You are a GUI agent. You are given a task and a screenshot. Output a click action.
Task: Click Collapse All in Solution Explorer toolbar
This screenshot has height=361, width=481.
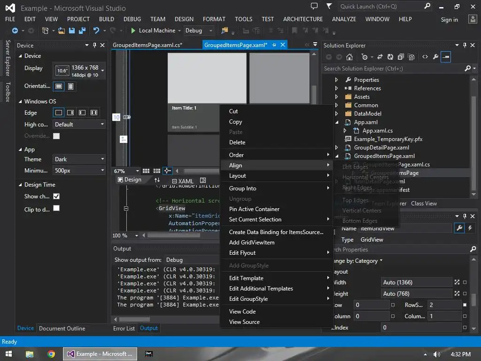pyautogui.click(x=401, y=57)
